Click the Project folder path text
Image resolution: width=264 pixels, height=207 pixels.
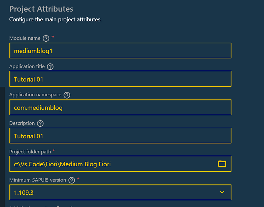click(x=62, y=164)
